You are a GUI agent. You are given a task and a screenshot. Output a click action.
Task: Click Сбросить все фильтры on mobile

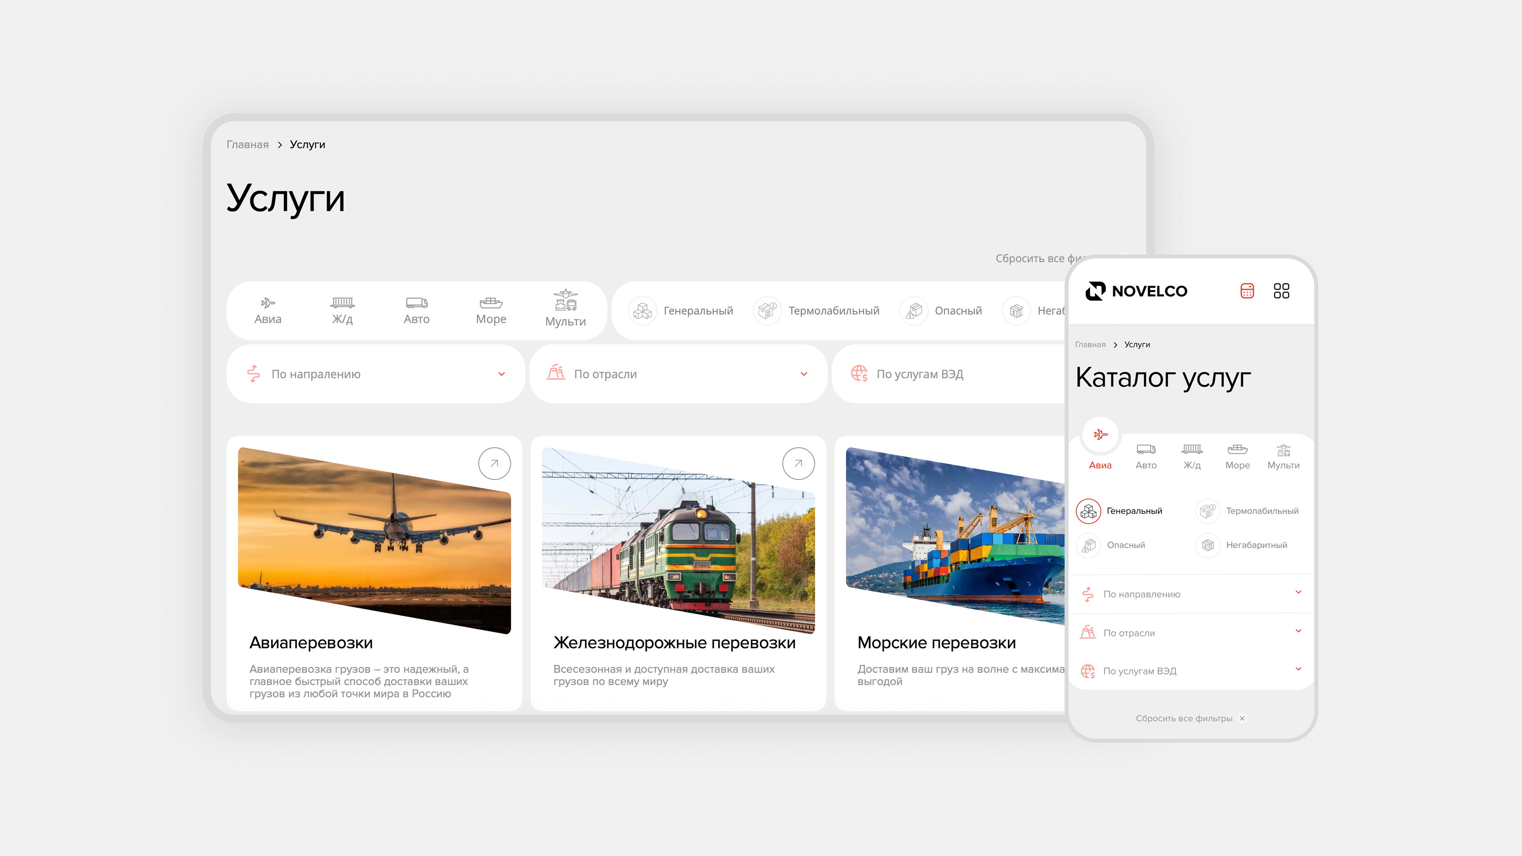(x=1185, y=718)
